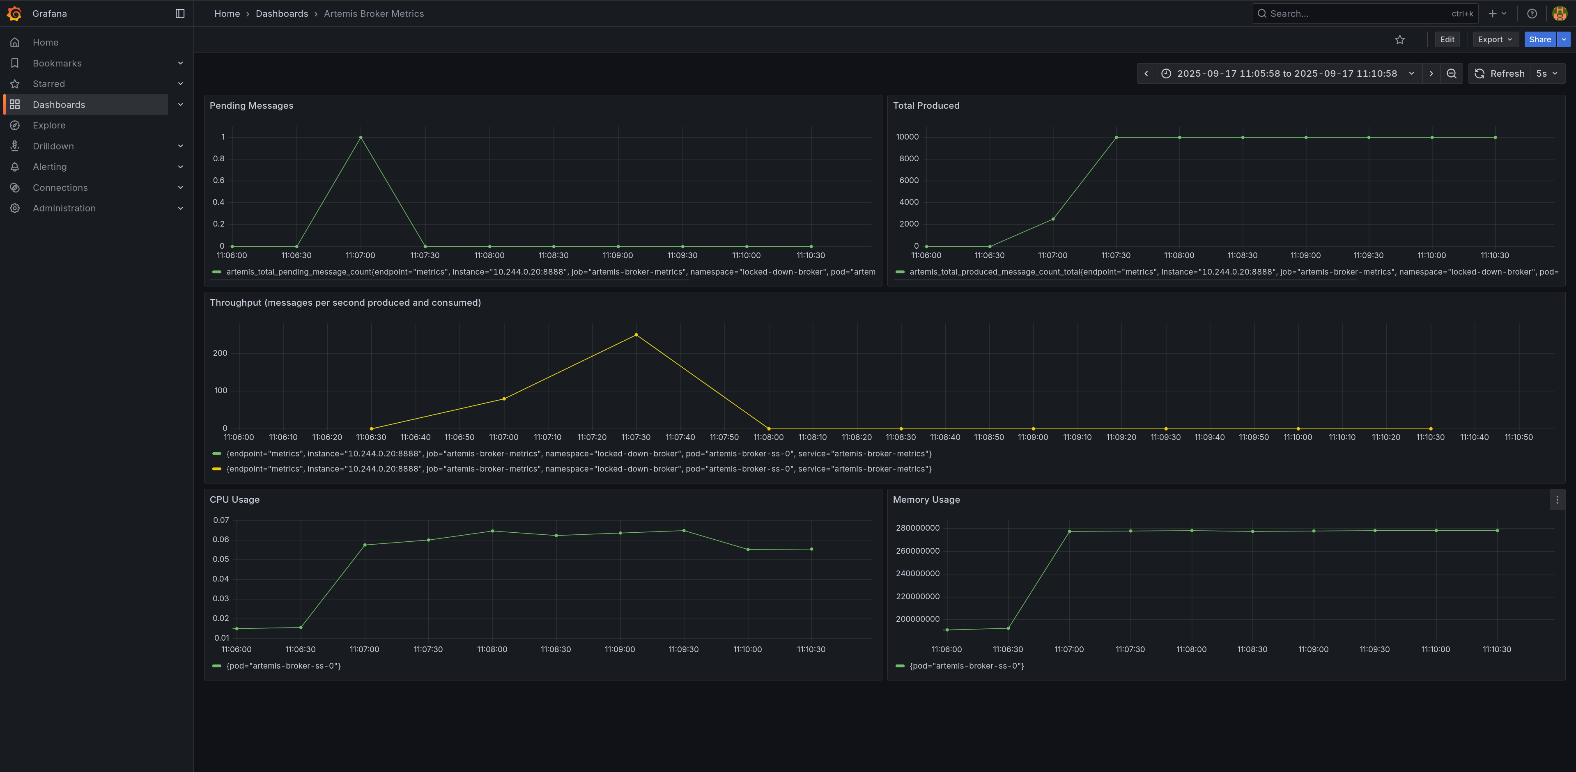Go to Home in sidebar

tap(45, 42)
